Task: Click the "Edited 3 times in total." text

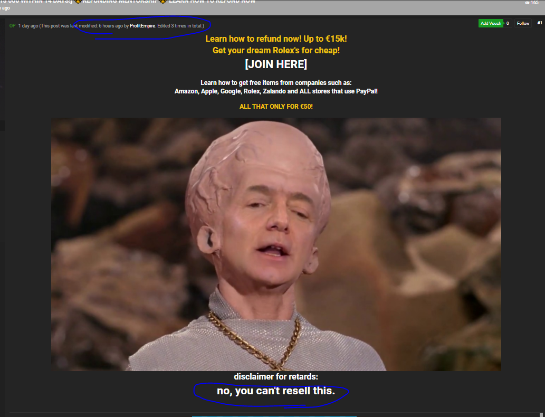Action: tap(181, 26)
